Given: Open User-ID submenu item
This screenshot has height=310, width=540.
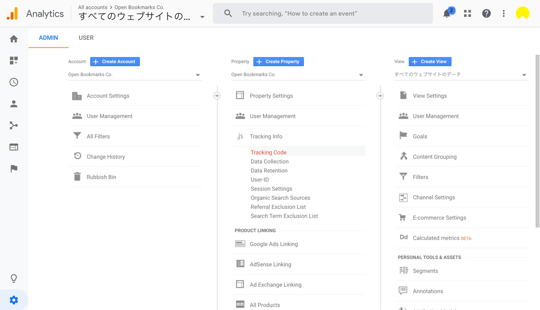Looking at the screenshot, I should click(259, 179).
